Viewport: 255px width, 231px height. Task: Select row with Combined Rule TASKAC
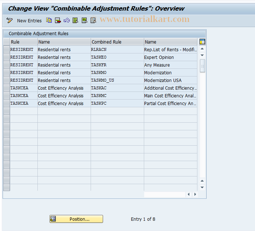point(7,88)
